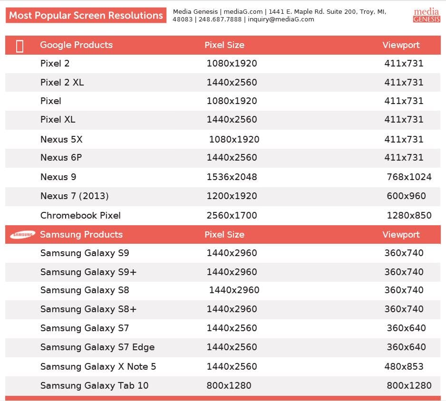This screenshot has height=401, width=446.
Task: Click the Samsung logo icon
Action: click(23, 234)
